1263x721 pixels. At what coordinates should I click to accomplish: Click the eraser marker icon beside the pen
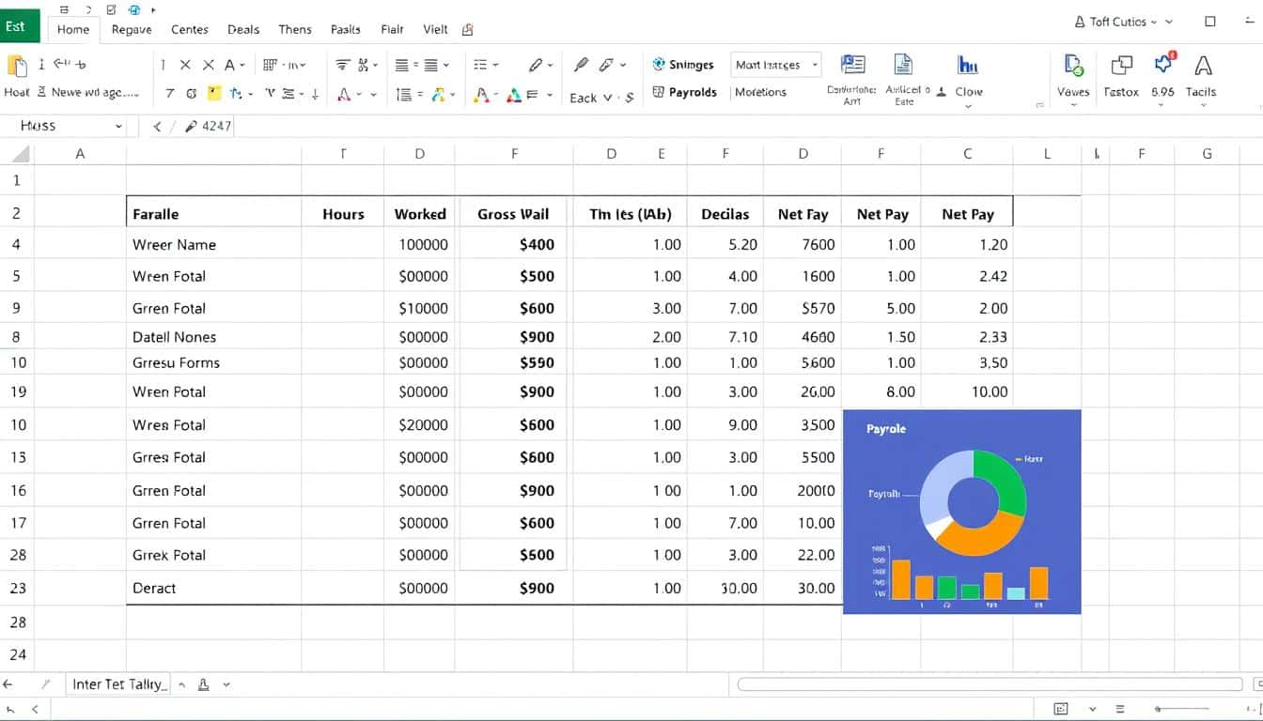coord(607,64)
